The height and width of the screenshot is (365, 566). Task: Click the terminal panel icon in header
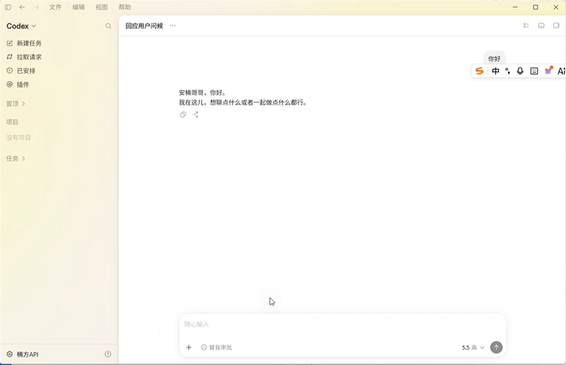[x=541, y=26]
